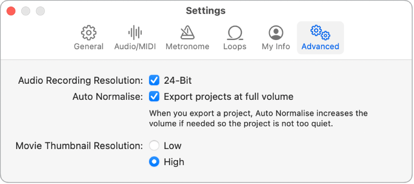Close the Settings window with red button
414x184 pixels.
pos(11,11)
